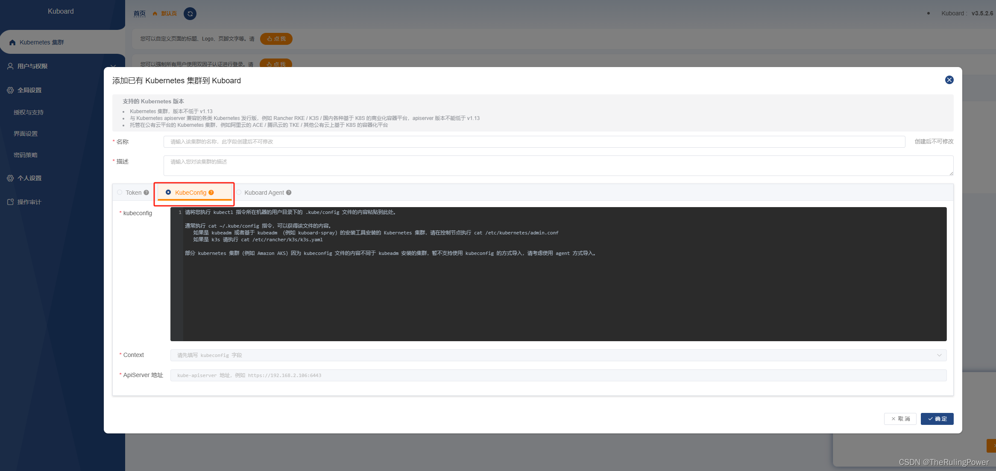
Task: Click the 默认页 breadcrumb link
Action: coord(169,14)
